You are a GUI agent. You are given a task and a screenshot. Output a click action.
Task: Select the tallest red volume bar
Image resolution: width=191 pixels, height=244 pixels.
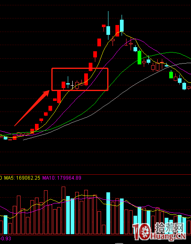[x=63, y=210]
